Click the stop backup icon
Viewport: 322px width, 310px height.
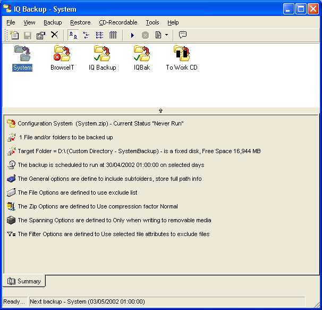[145, 35]
